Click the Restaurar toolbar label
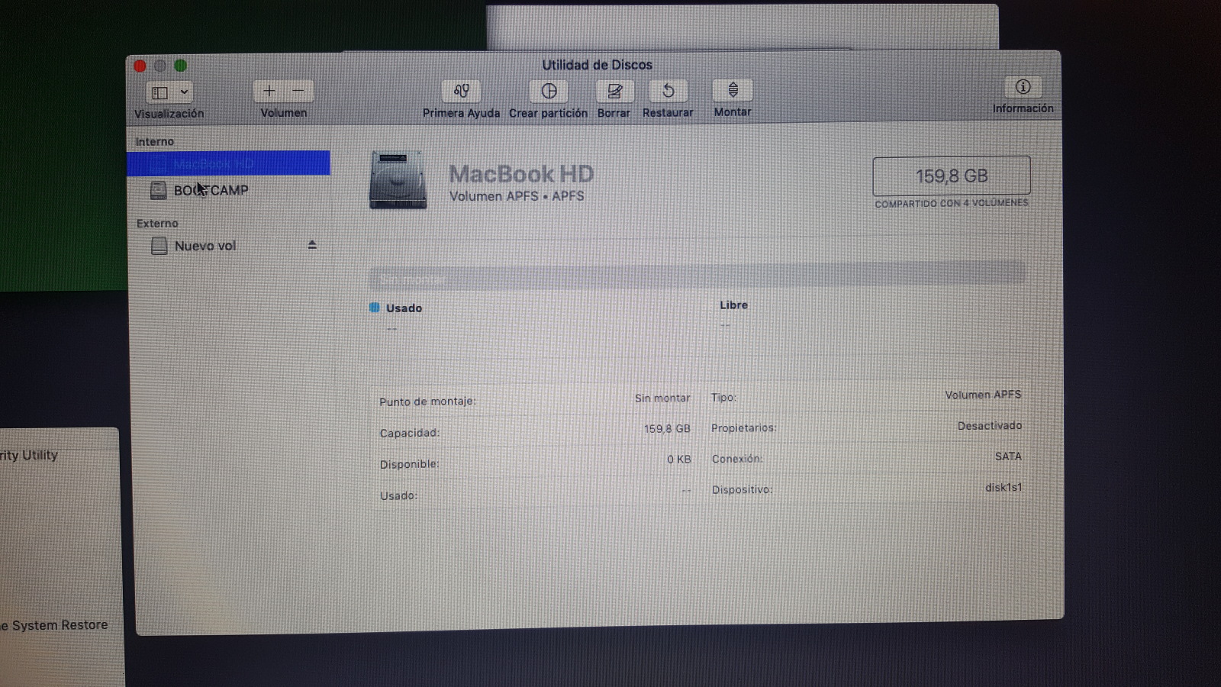1221x687 pixels. [668, 113]
